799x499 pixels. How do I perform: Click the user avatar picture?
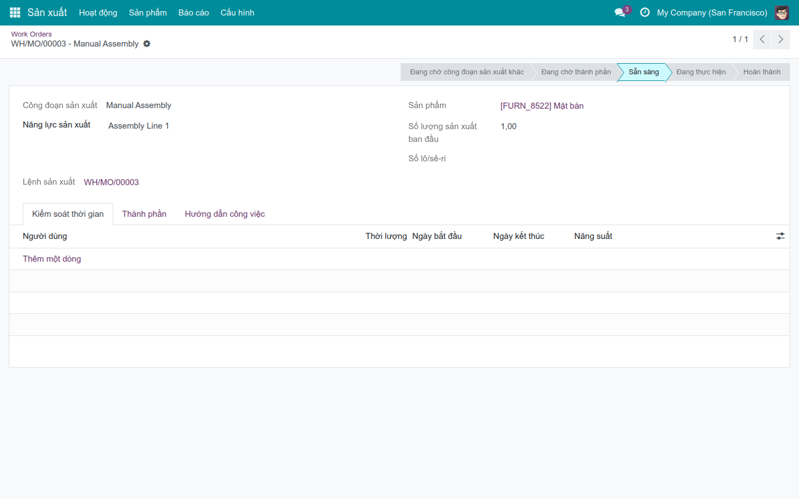[782, 12]
